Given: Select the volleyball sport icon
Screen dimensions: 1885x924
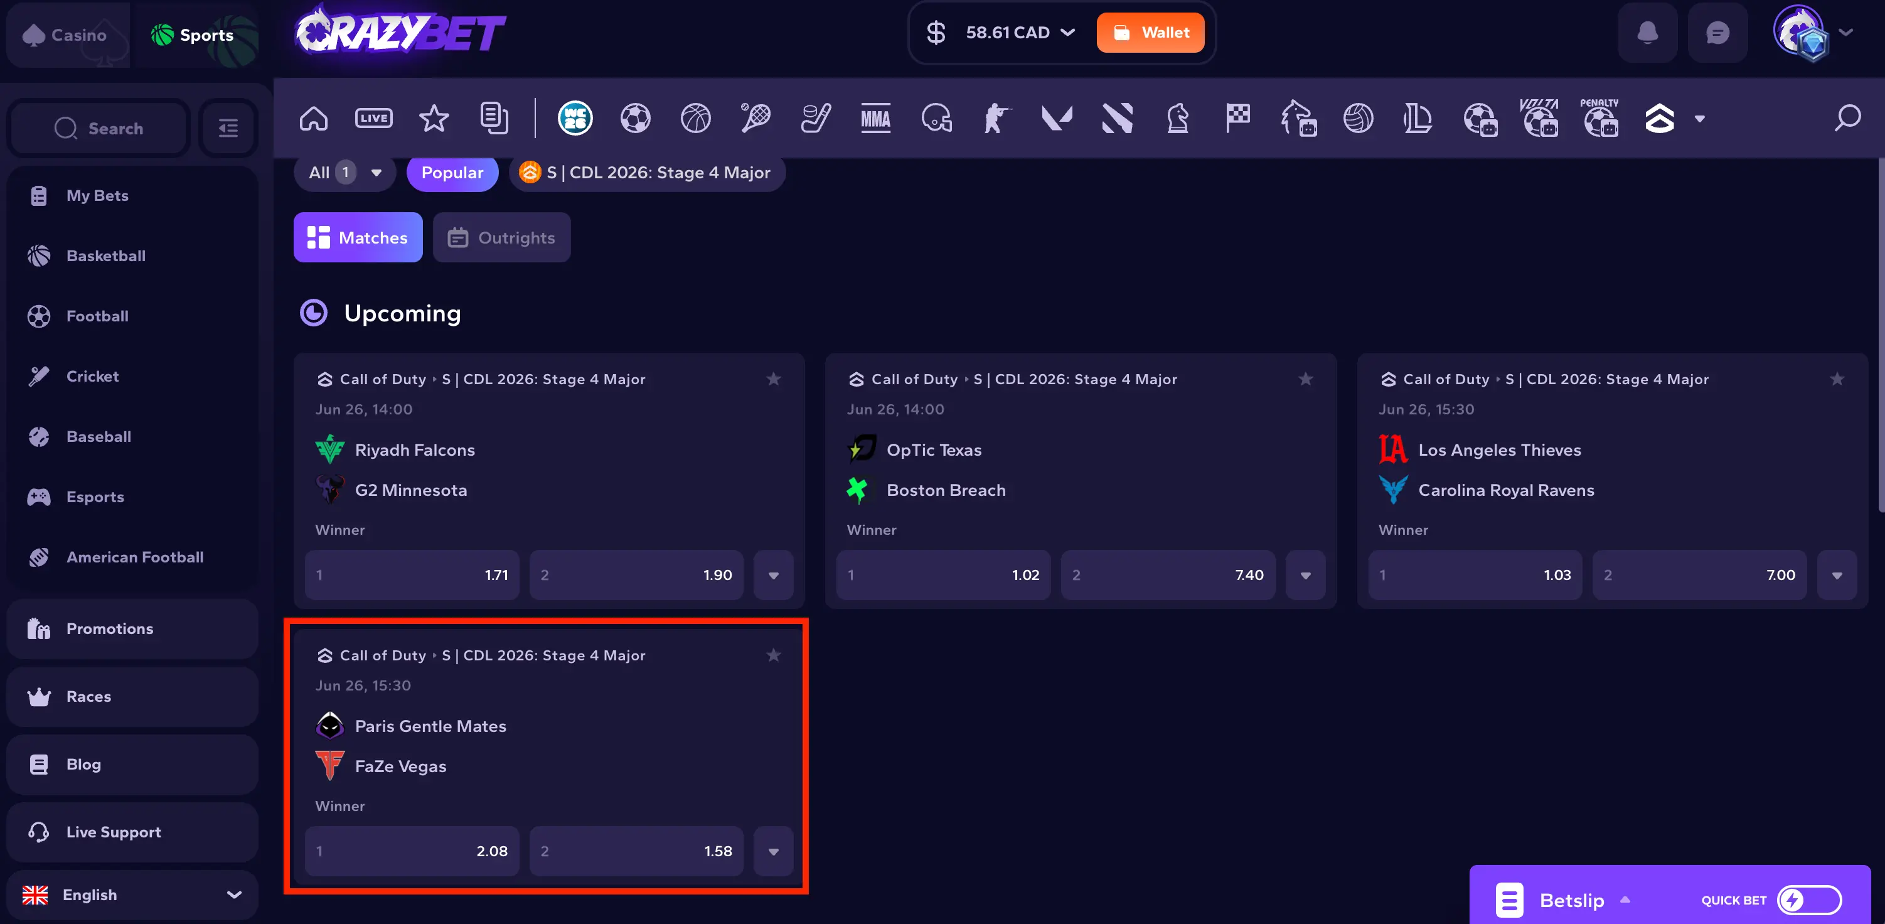Looking at the screenshot, I should [x=1358, y=118].
